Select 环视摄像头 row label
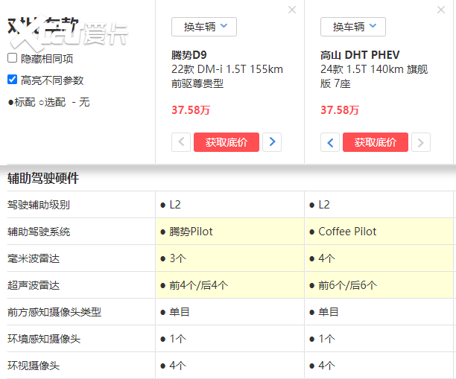The height and width of the screenshot is (379, 456). tap(34, 366)
